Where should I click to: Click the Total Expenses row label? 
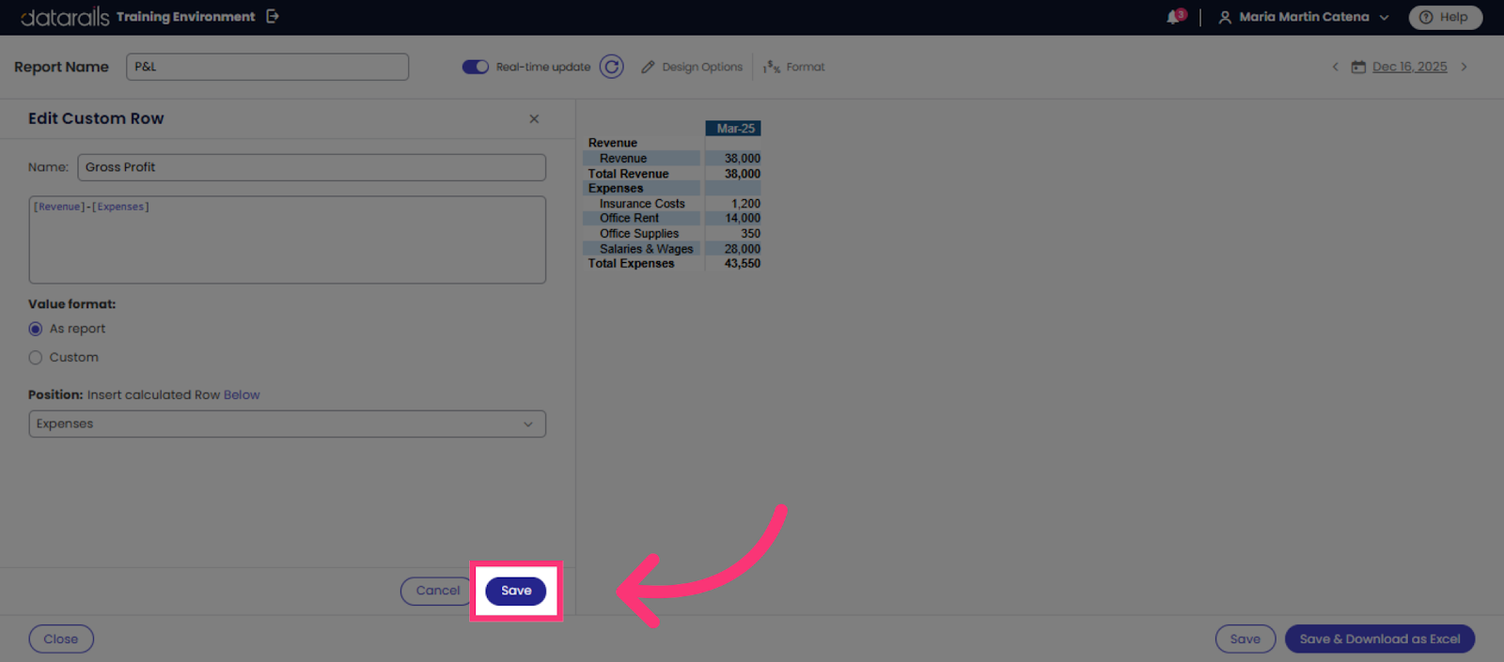(x=631, y=264)
